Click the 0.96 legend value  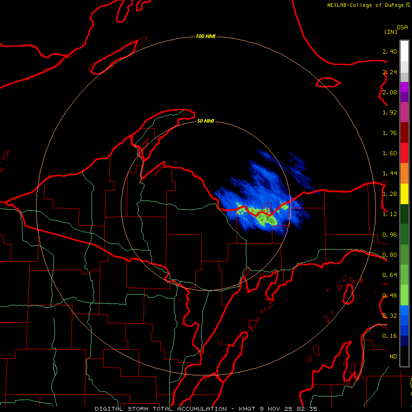[390, 235]
